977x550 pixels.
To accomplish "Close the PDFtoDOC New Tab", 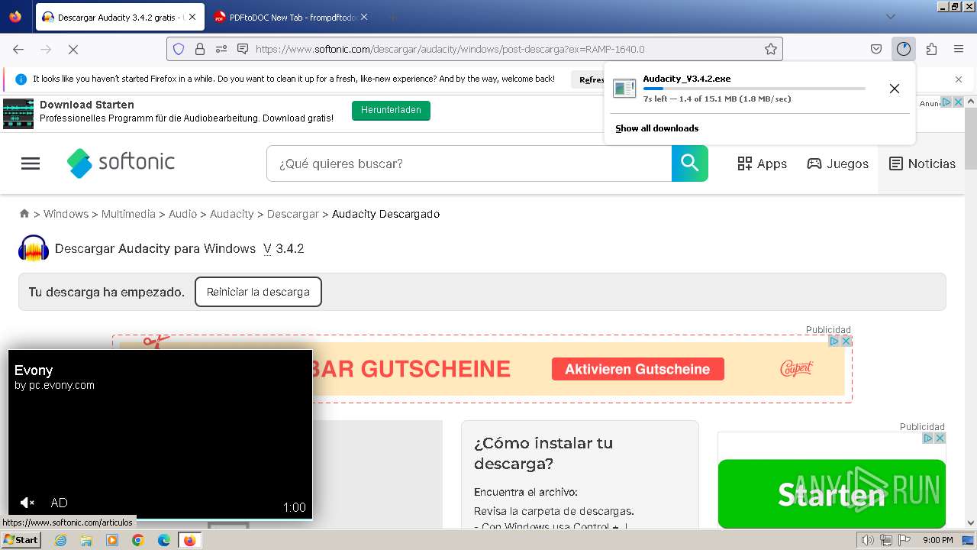I will [363, 17].
